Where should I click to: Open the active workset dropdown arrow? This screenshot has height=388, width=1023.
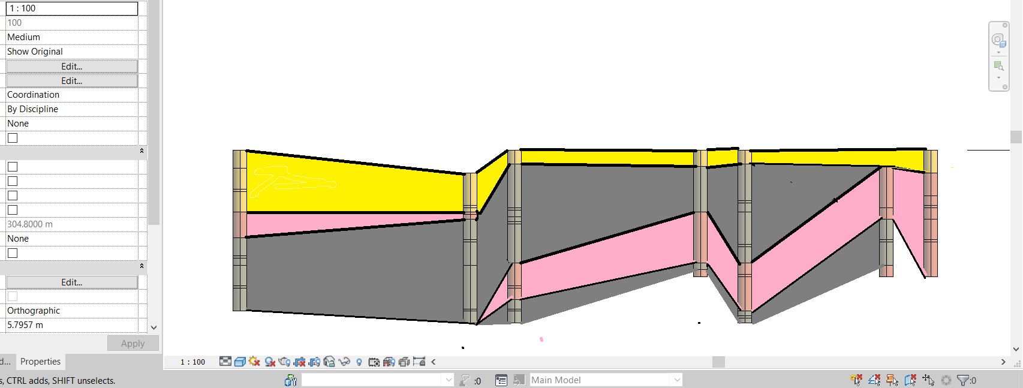pos(448,380)
